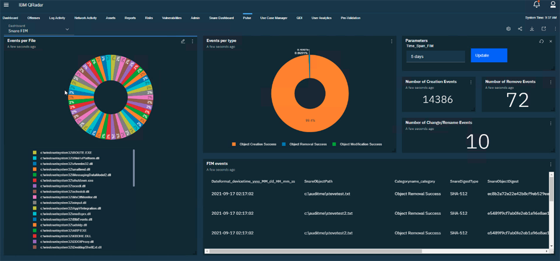Click the open in new window icon
The height and width of the screenshot is (261, 560).
(x=544, y=29)
